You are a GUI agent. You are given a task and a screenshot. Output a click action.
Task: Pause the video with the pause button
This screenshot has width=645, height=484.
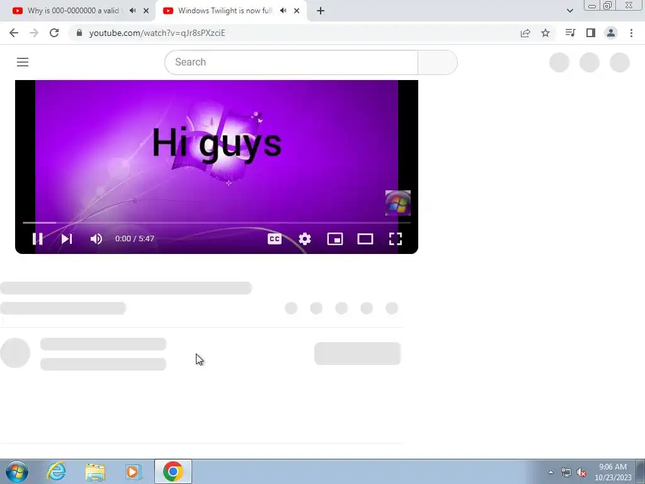pyautogui.click(x=37, y=239)
